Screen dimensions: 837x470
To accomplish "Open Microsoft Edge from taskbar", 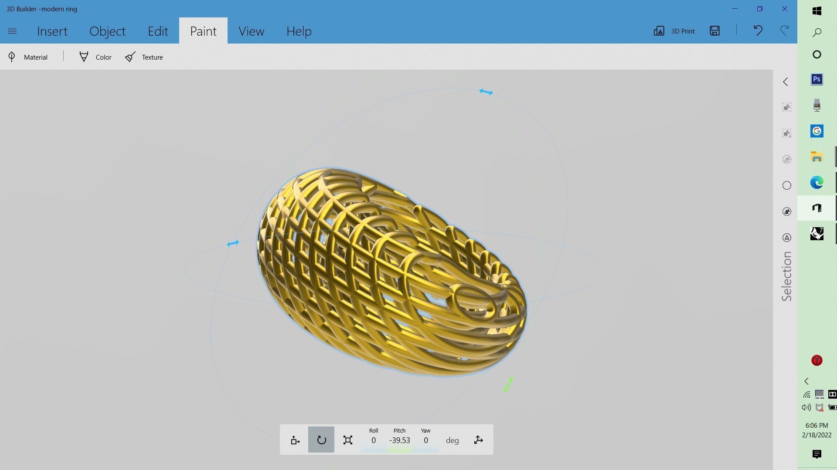I will pos(817,182).
